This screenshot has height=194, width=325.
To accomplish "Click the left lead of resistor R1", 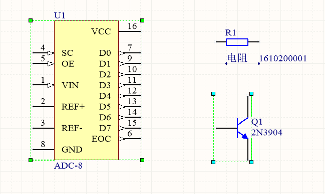I will click(x=221, y=42).
